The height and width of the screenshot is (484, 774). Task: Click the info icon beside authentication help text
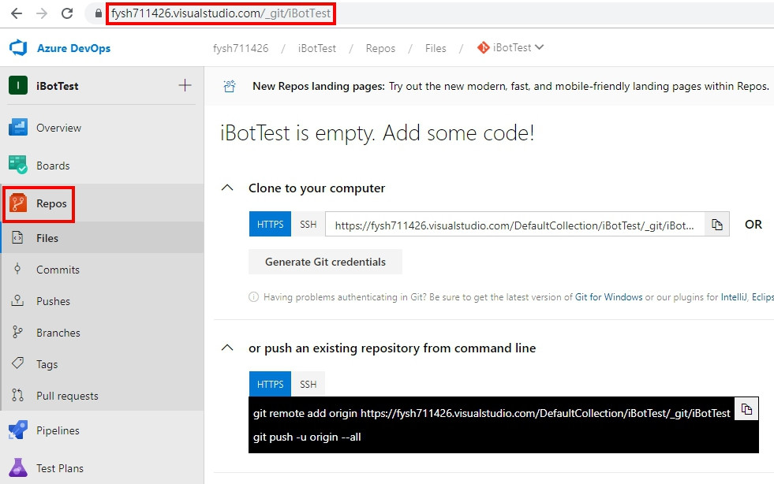(x=254, y=297)
